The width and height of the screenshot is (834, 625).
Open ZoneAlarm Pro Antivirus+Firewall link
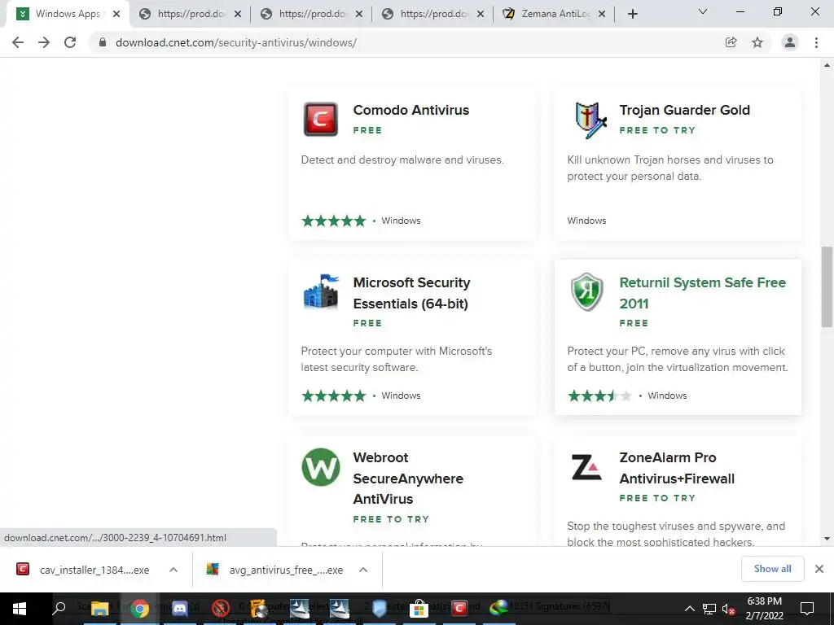677,468
